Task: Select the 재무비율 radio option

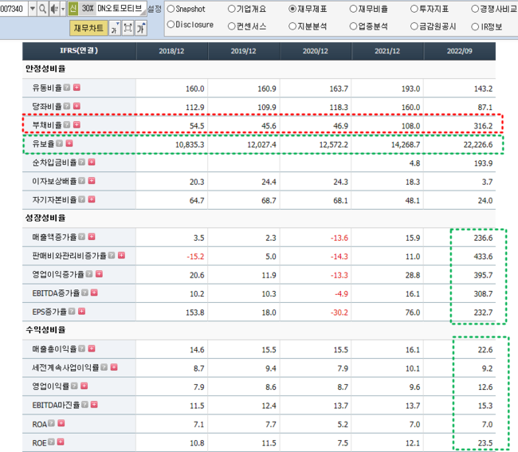Action: pyautogui.click(x=353, y=9)
